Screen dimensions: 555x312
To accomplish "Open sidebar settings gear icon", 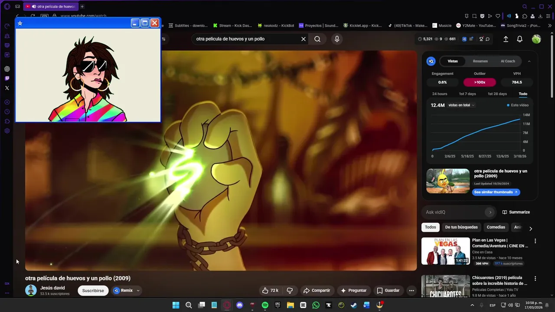I will pyautogui.click(x=7, y=131).
